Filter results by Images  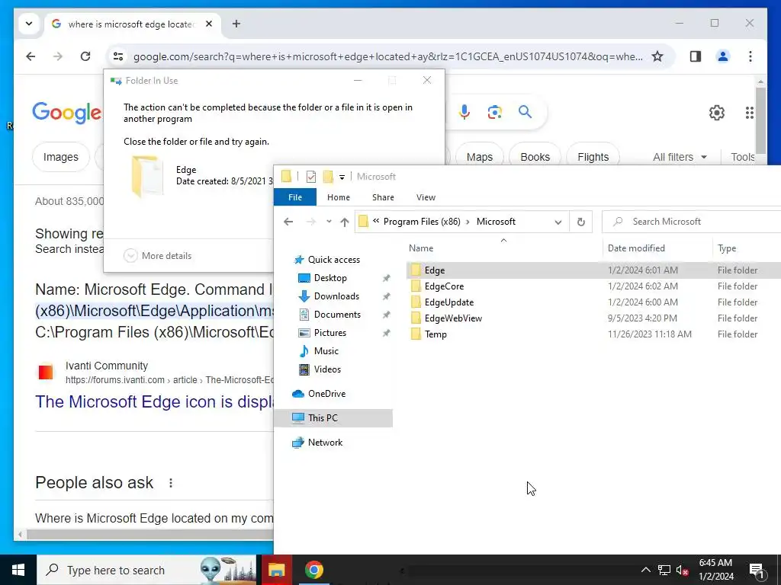[x=61, y=157]
